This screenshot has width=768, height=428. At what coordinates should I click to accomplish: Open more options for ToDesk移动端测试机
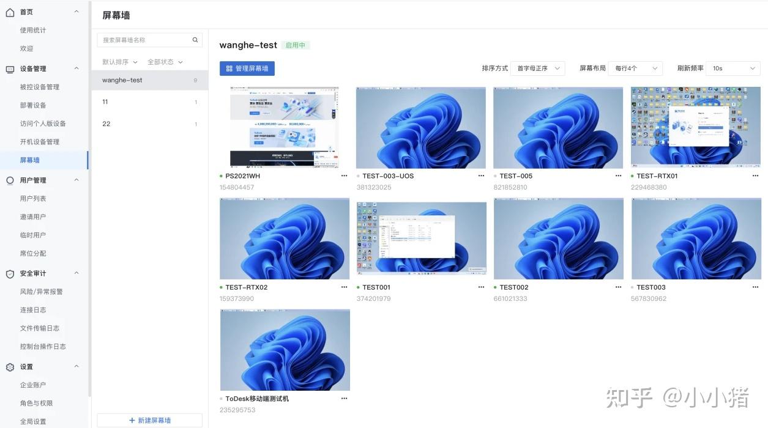click(x=345, y=399)
